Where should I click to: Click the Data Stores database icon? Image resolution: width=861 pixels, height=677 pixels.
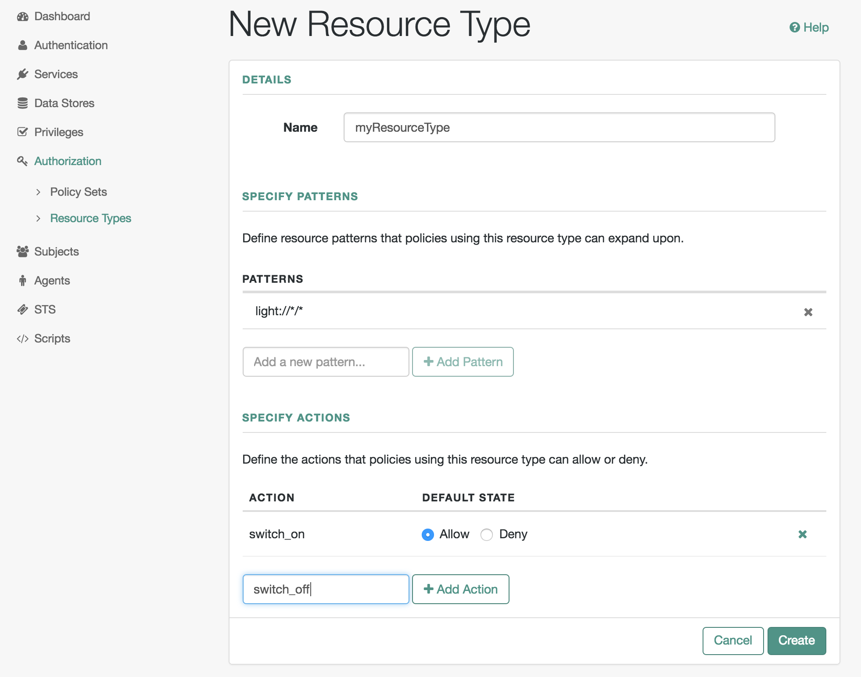tap(23, 103)
